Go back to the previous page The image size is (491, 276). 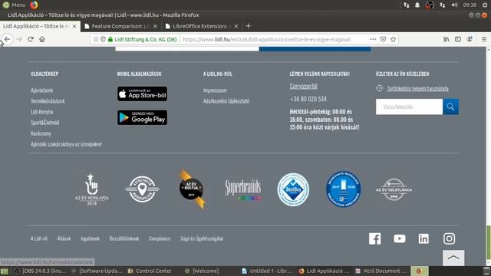(7, 39)
